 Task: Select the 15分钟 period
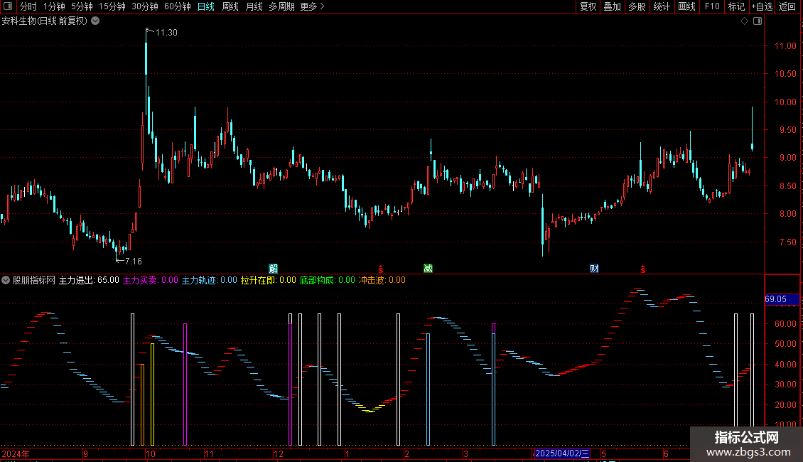(112, 6)
